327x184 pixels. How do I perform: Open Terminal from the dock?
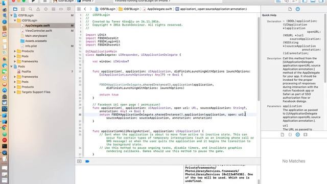[4, 146]
